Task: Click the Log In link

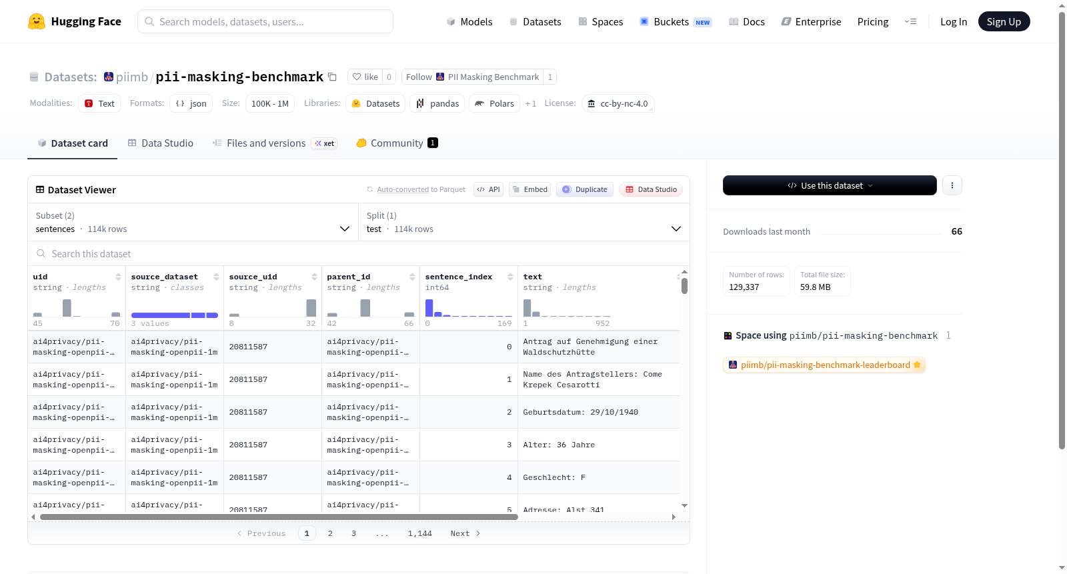Action: click(954, 21)
